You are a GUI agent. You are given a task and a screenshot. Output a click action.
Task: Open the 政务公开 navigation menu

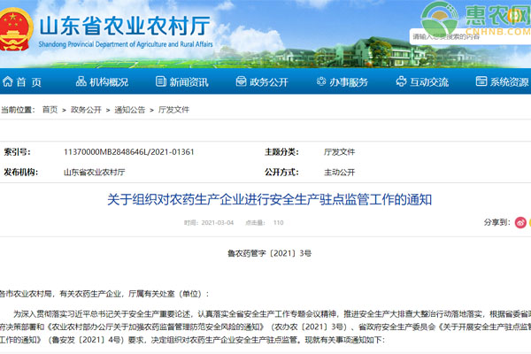pos(269,82)
